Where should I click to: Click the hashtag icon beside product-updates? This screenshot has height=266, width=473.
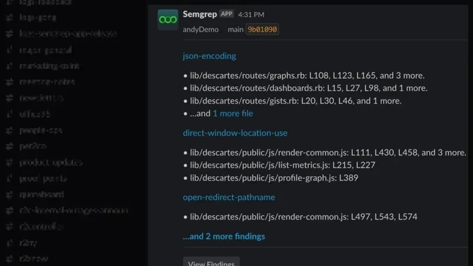pyautogui.click(x=9, y=162)
